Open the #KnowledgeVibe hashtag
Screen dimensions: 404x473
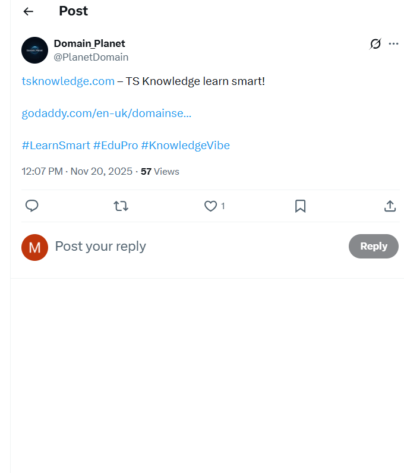[185, 145]
